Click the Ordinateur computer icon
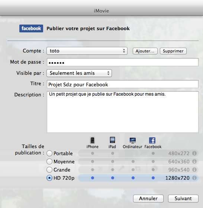The height and width of the screenshot is (208, 203). click(x=133, y=141)
